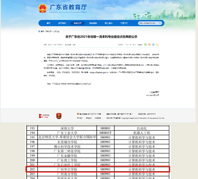
Task: Click the row 195 Beijing Normal–HKBU college cell
Action: click(67, 137)
